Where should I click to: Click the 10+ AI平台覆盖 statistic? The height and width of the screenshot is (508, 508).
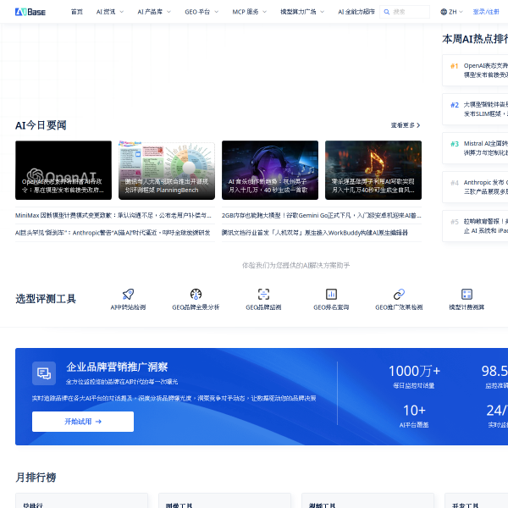pos(414,416)
